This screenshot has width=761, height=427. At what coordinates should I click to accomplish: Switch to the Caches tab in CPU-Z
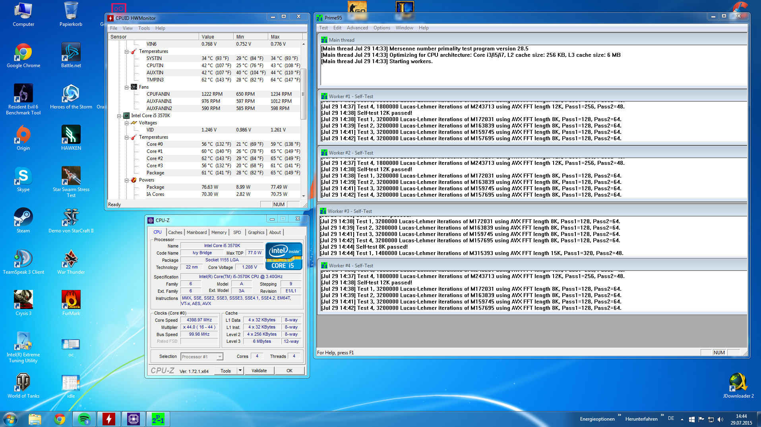point(175,232)
